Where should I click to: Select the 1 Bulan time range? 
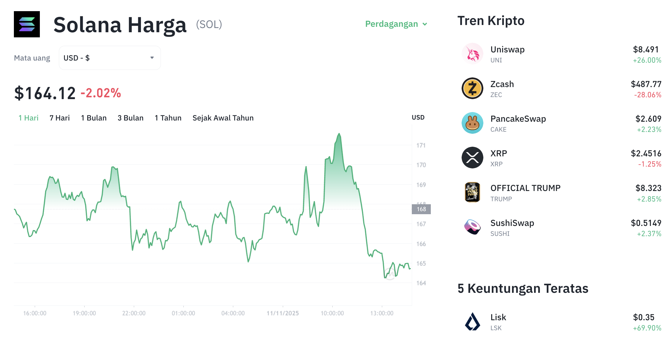(x=94, y=118)
